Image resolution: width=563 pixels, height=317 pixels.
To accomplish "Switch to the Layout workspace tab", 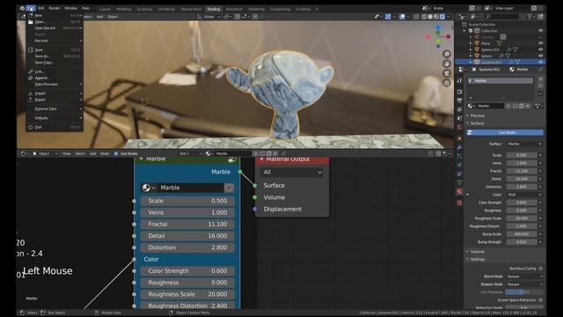I will (x=105, y=10).
